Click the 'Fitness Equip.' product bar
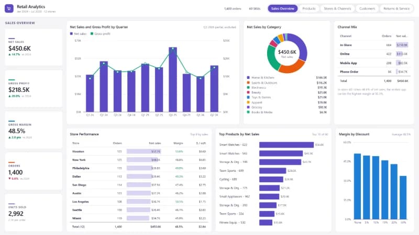The height and width of the screenshot is (235, 419). point(266,222)
